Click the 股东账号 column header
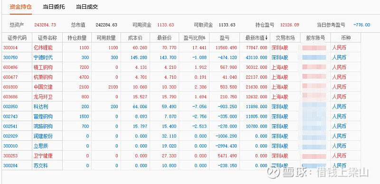 (315, 38)
